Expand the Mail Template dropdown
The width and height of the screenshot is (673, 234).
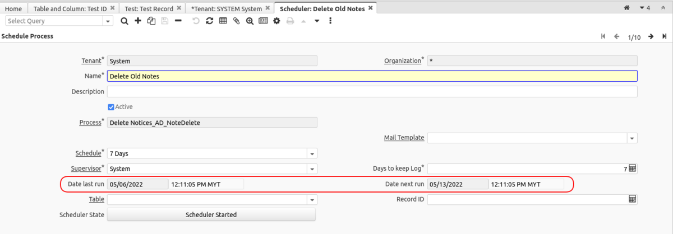click(x=632, y=138)
